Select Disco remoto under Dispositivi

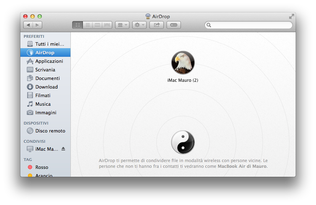tap(45, 131)
